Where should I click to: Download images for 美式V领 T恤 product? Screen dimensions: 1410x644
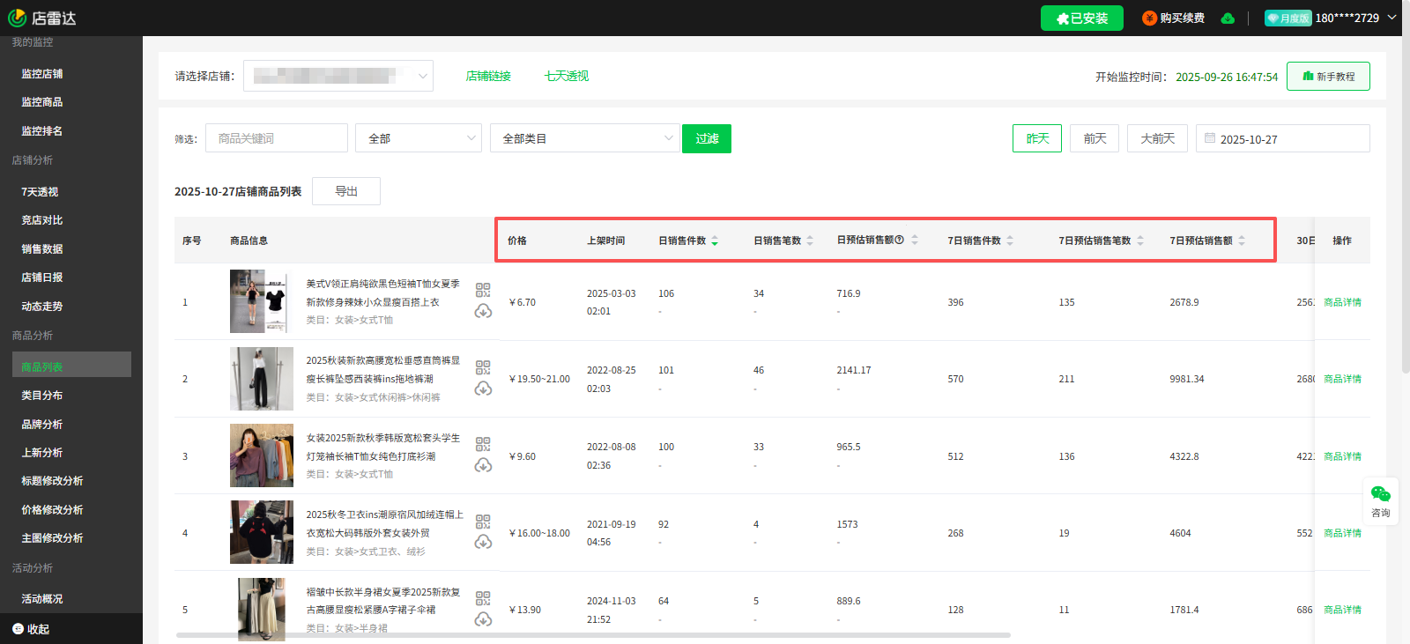[x=483, y=311]
